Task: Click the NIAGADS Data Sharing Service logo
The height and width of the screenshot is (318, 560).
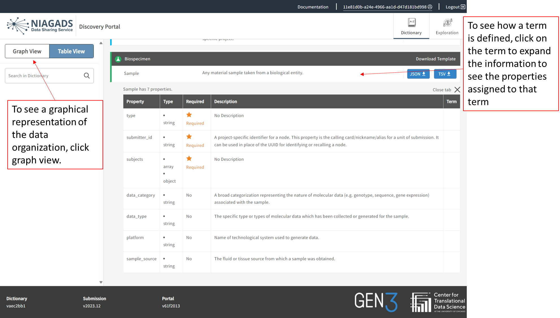Action: pyautogui.click(x=40, y=26)
